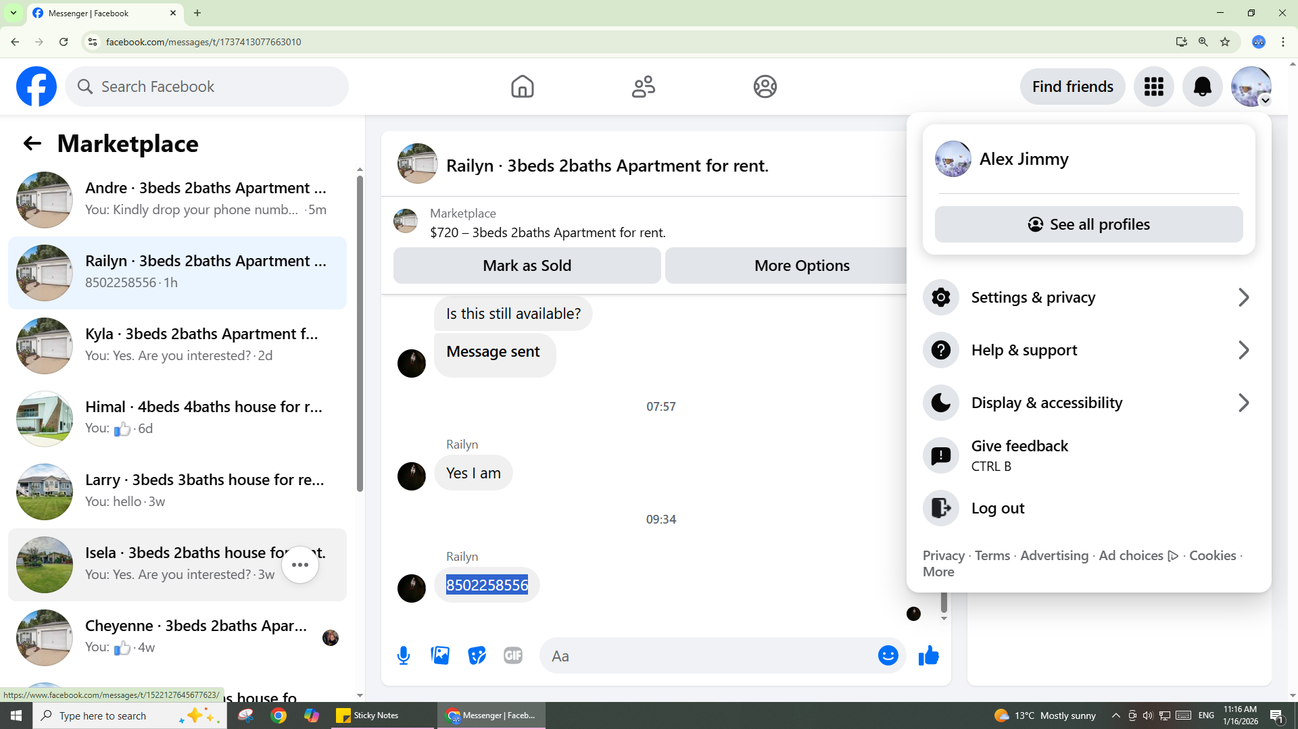The image size is (1298, 729).
Task: Click the More footer link
Action: pos(938,572)
